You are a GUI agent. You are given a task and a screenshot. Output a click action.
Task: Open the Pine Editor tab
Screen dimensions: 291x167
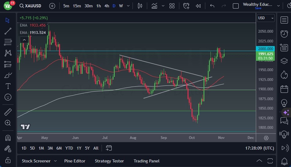(75, 161)
